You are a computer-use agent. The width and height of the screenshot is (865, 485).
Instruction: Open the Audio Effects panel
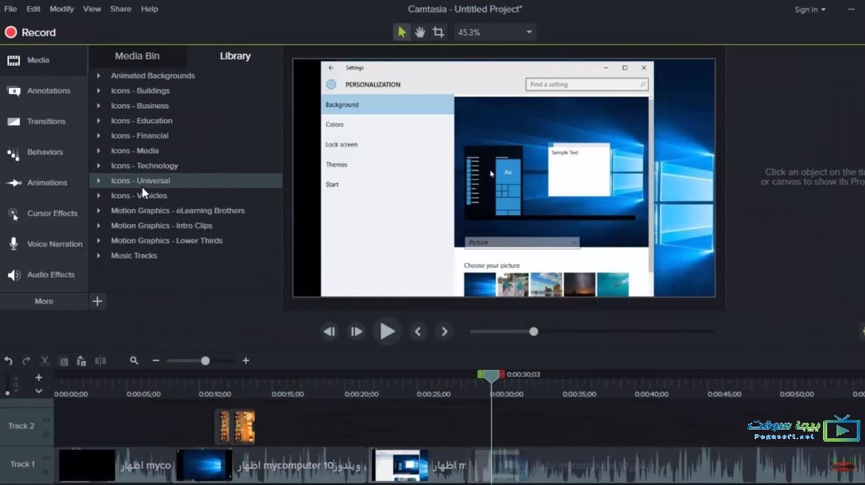[44, 275]
